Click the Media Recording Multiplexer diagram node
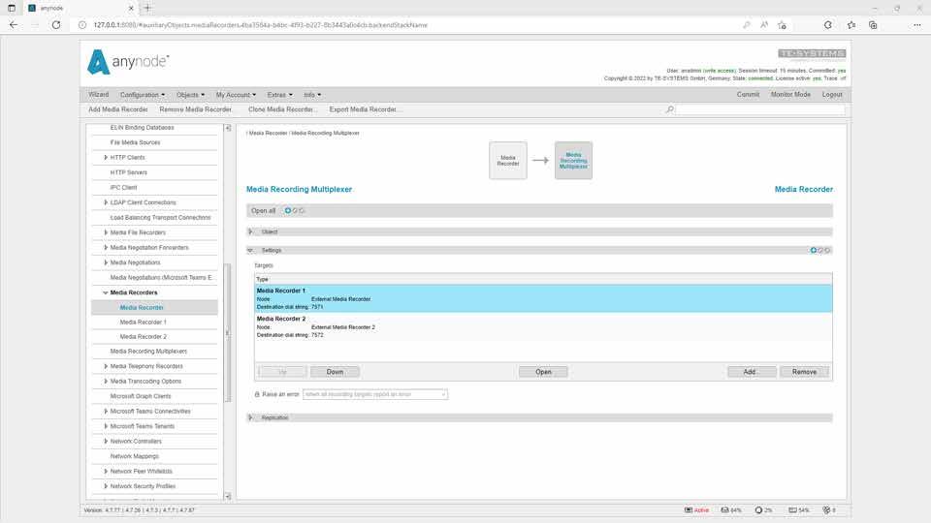This screenshot has width=931, height=523. pos(573,160)
